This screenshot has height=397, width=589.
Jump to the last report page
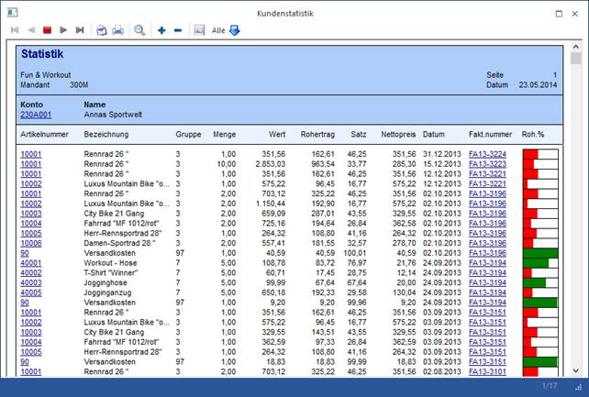click(x=80, y=30)
